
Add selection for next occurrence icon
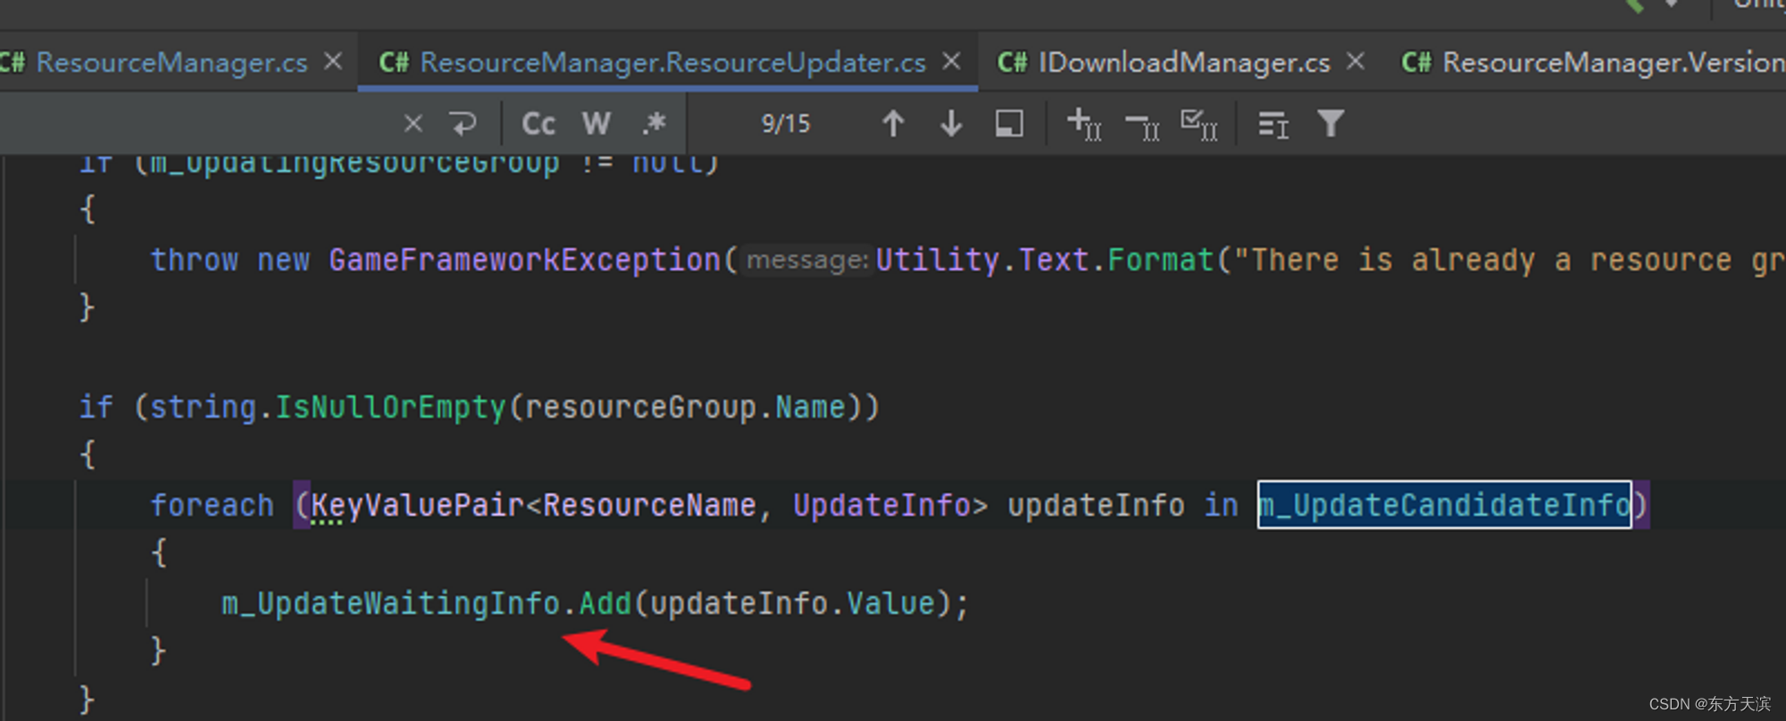tap(1084, 124)
